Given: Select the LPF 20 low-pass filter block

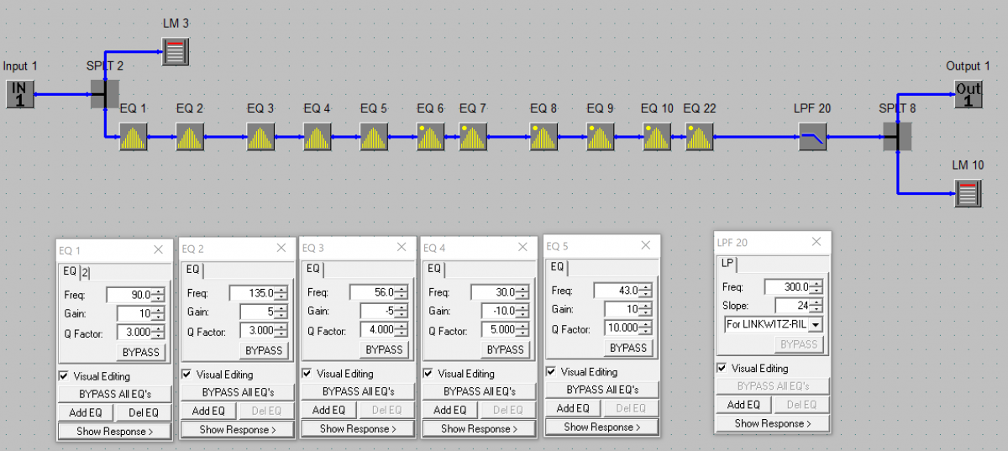Looking at the screenshot, I should click(x=812, y=137).
